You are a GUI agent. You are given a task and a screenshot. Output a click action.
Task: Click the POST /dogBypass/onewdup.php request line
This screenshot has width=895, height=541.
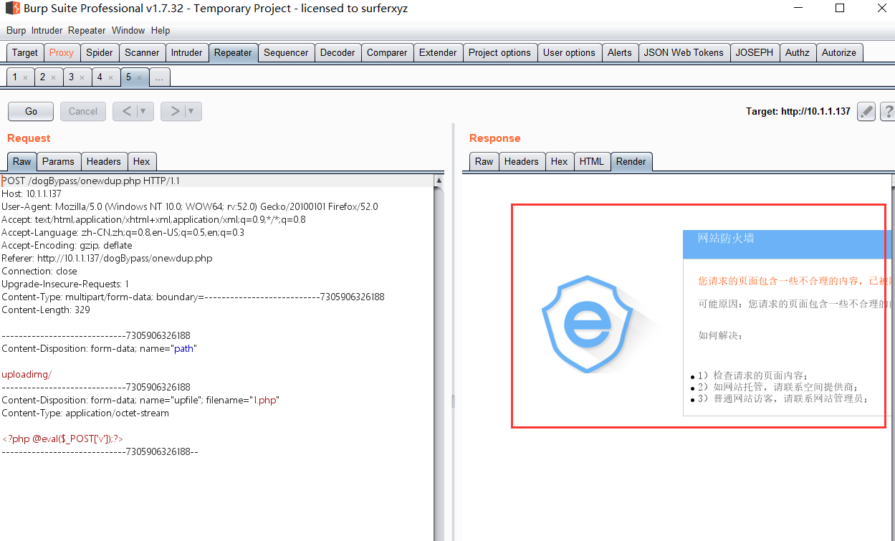coord(91,181)
